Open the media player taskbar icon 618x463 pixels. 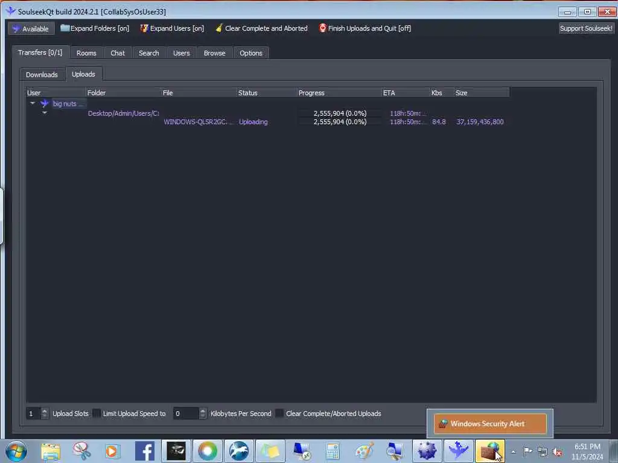coord(112,451)
